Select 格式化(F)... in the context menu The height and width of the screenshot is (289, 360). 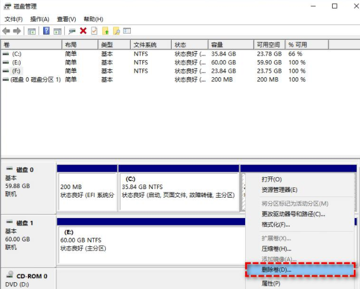(x=300, y=225)
